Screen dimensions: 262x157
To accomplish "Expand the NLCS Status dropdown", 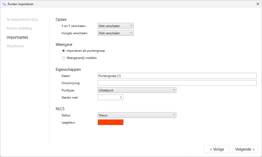I will [137, 115].
